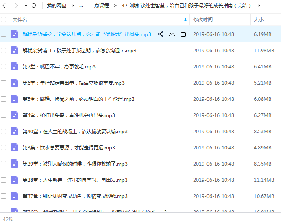This screenshot has width=281, height=223.
Task: Open 解忧杂货铺-1 mp3 file
Action: click(x=79, y=51)
